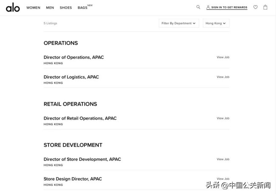Image resolution: width=276 pixels, height=194 pixels.
Task: Open Store Design Director, APAC listing title
Action: (x=73, y=179)
